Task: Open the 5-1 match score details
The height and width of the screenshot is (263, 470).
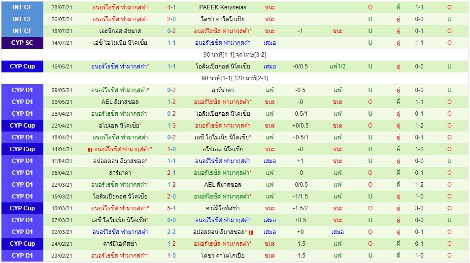Action: pyautogui.click(x=171, y=208)
